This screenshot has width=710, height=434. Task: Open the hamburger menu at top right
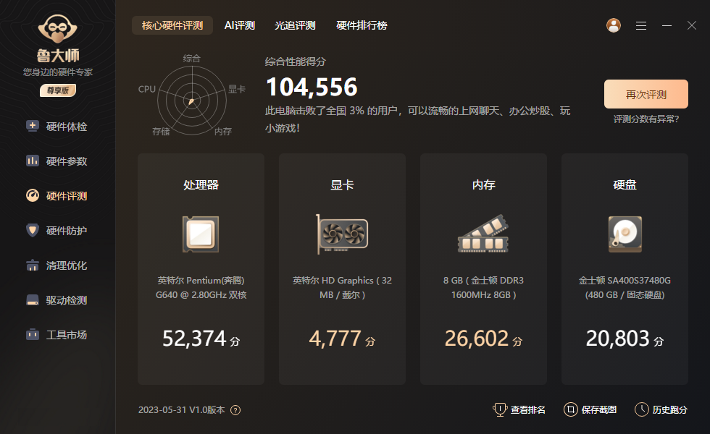pos(640,25)
